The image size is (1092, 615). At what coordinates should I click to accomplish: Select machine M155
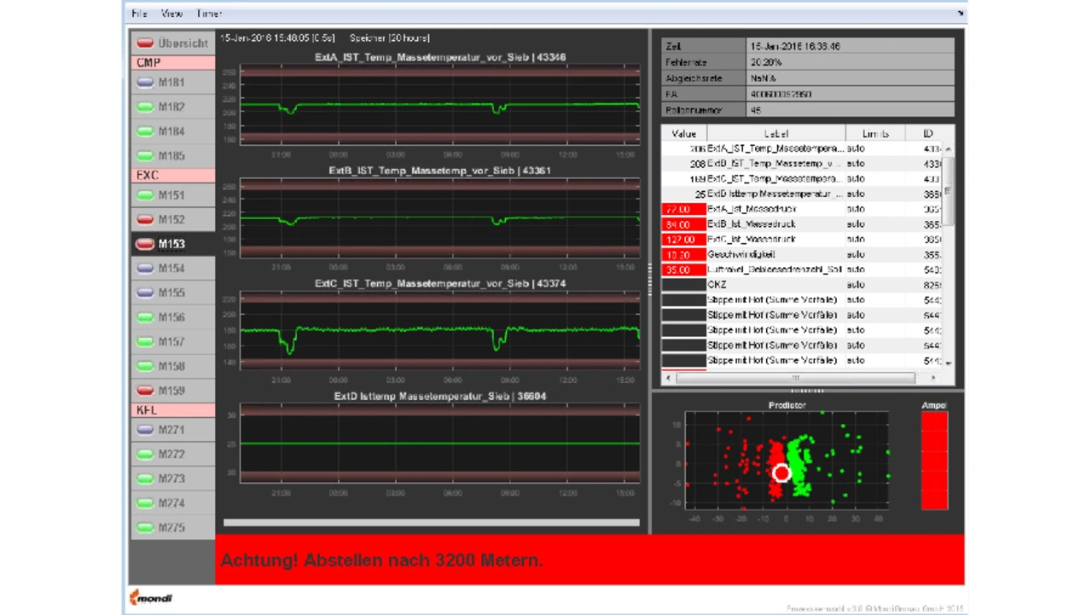click(x=172, y=293)
